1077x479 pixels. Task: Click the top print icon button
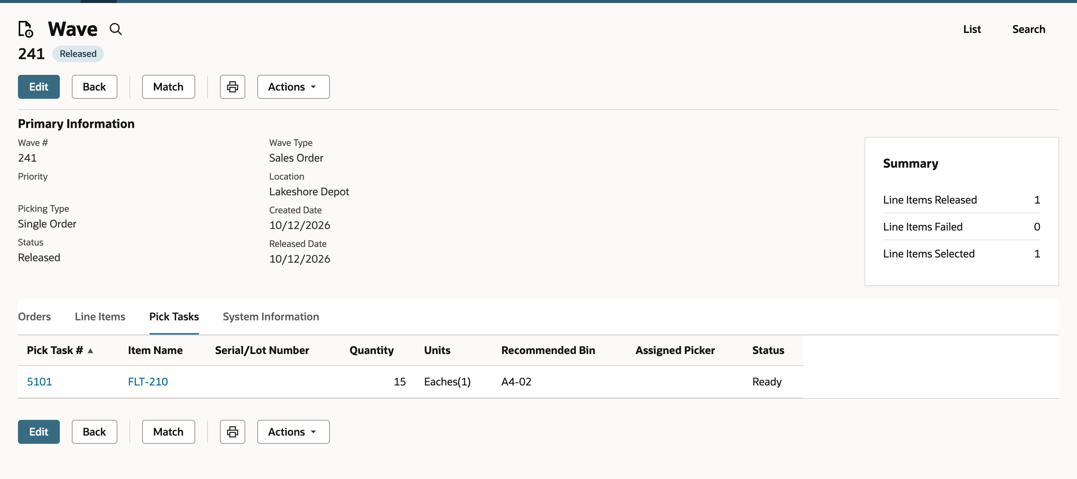point(233,87)
